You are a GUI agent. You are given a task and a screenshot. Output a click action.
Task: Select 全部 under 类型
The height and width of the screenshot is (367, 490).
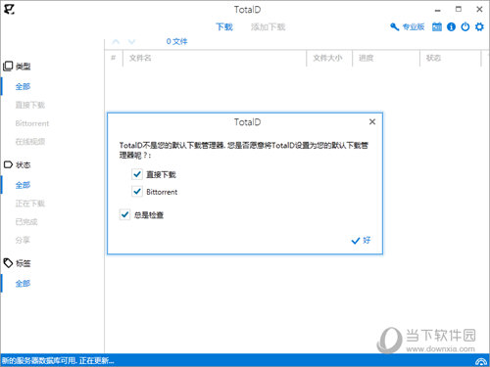(23, 86)
